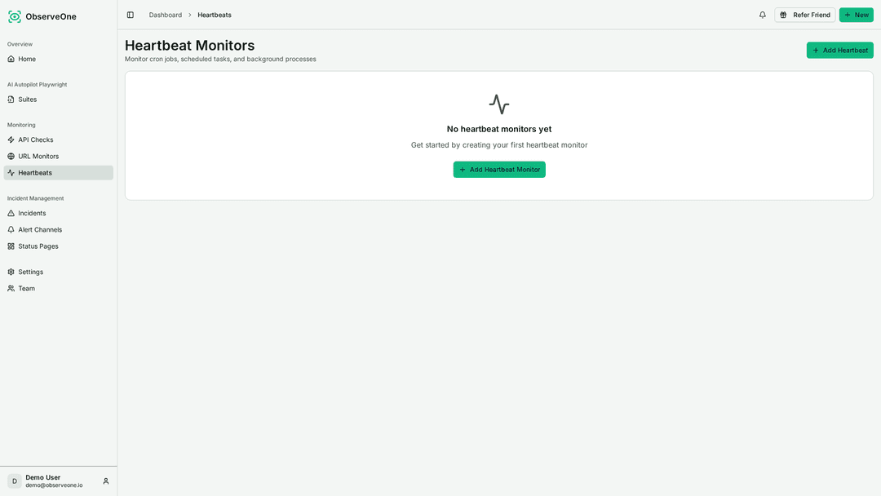This screenshot has height=496, width=881.
Task: Click the Heartbeats breadcrumb text
Action: click(x=214, y=15)
